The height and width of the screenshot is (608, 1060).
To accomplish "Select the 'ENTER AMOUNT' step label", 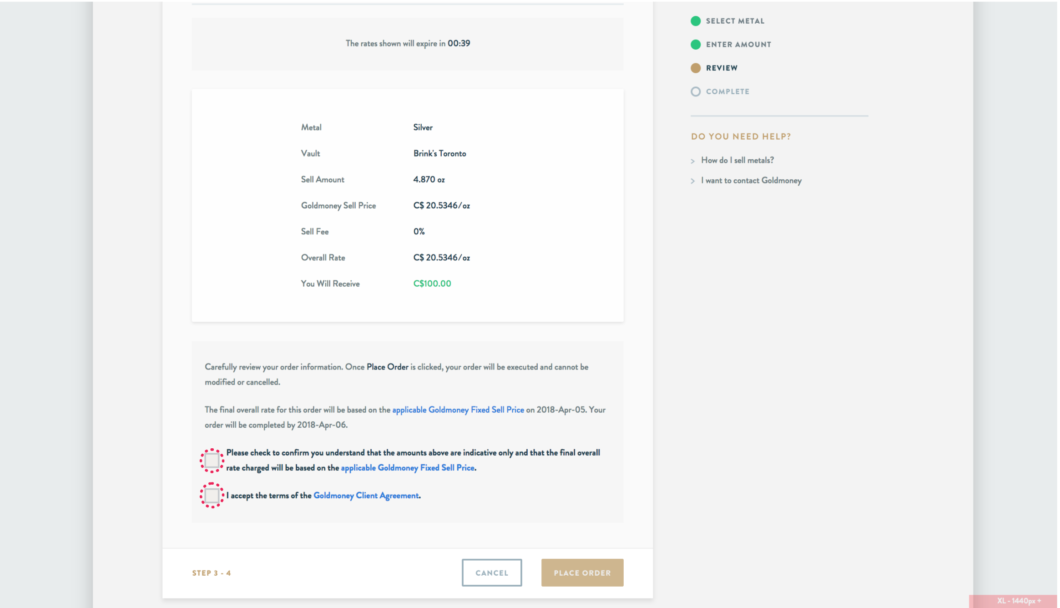I will [x=739, y=45].
